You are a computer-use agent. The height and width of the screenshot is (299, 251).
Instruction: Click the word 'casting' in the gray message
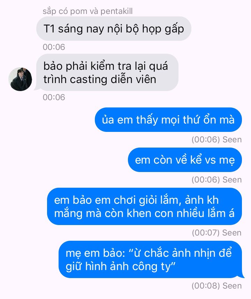(x=89, y=80)
